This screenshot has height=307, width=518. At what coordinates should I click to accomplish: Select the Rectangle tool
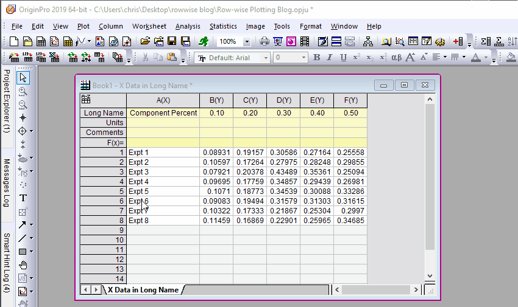[x=23, y=252]
